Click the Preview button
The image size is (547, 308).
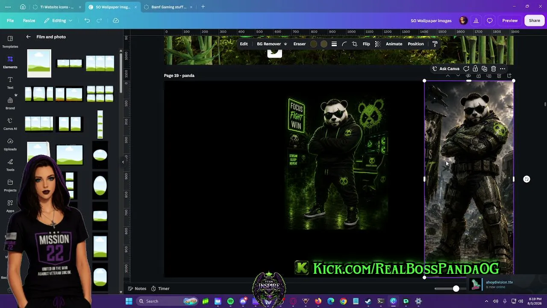pos(510,21)
